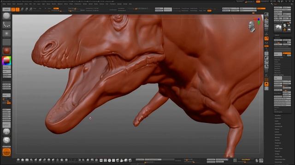This screenshot has width=295, height=165.
Task: Toggle the orange Perspective button on right shelf
Action: [266, 38]
